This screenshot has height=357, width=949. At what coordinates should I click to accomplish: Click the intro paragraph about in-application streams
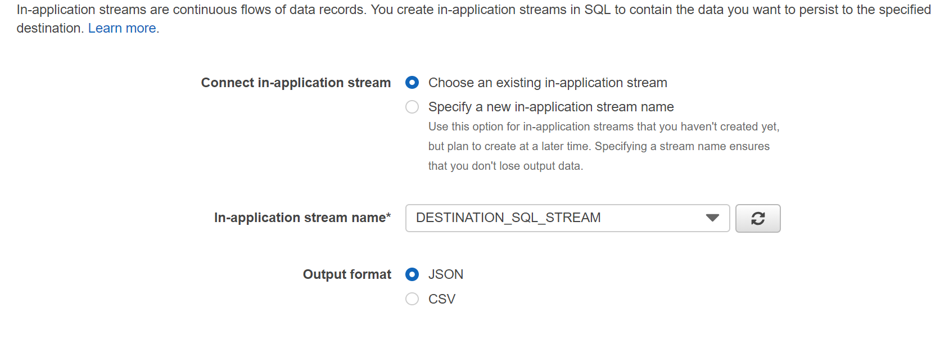pyautogui.click(x=474, y=19)
